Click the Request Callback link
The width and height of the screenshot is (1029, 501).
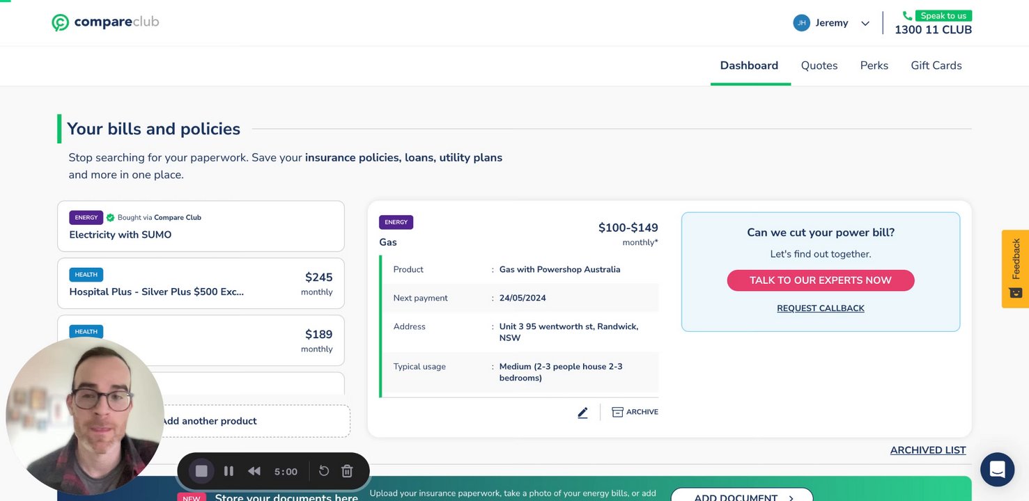(820, 308)
